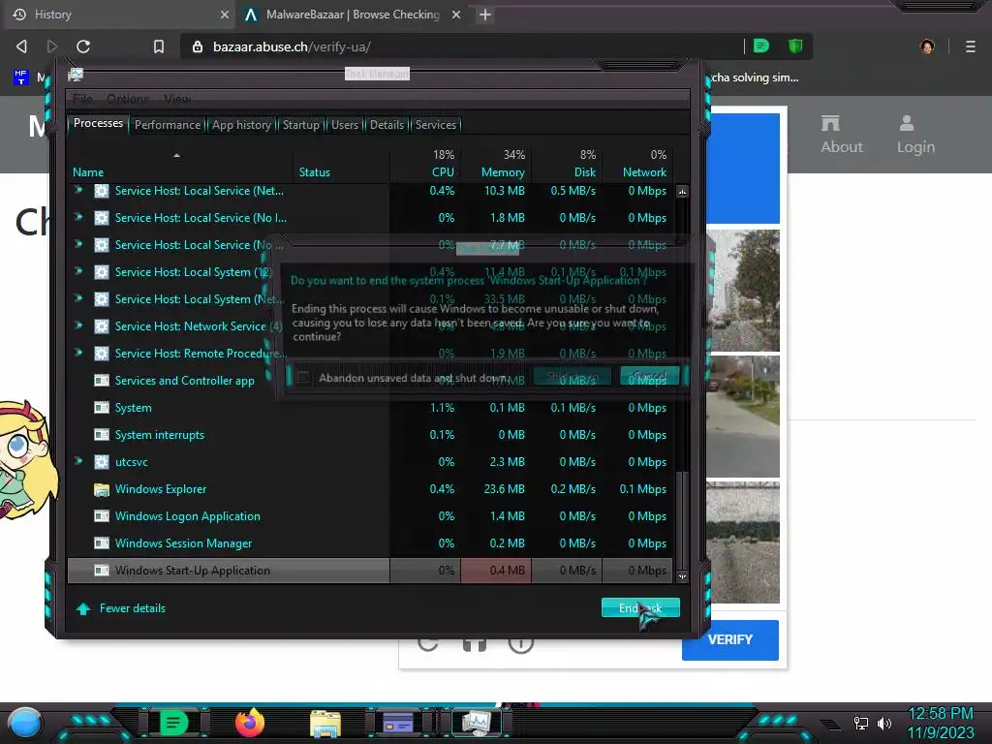Expand Service Host: Local Service (Net... row
This screenshot has height=744, width=992.
pos(78,190)
